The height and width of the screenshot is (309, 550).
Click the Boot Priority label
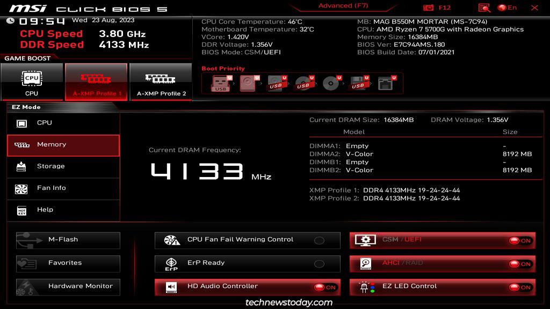tap(223, 68)
